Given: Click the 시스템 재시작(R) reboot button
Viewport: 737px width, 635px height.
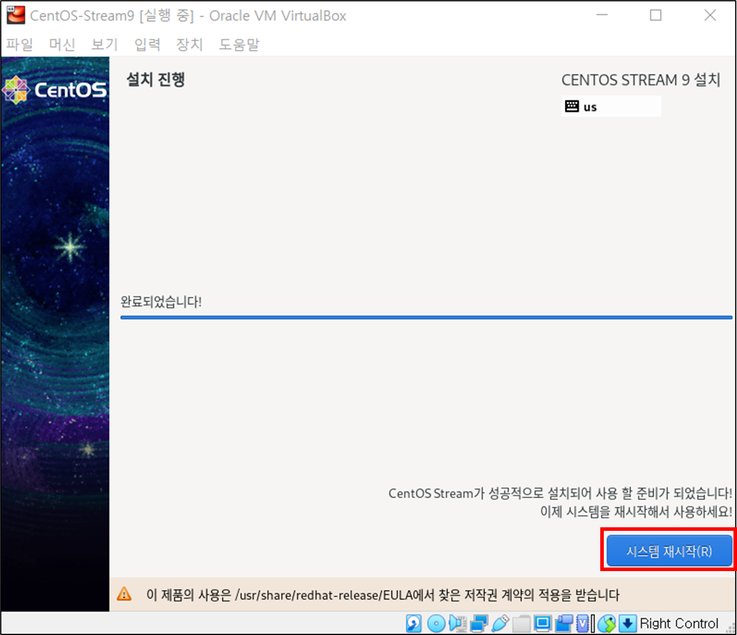Looking at the screenshot, I should [x=669, y=551].
